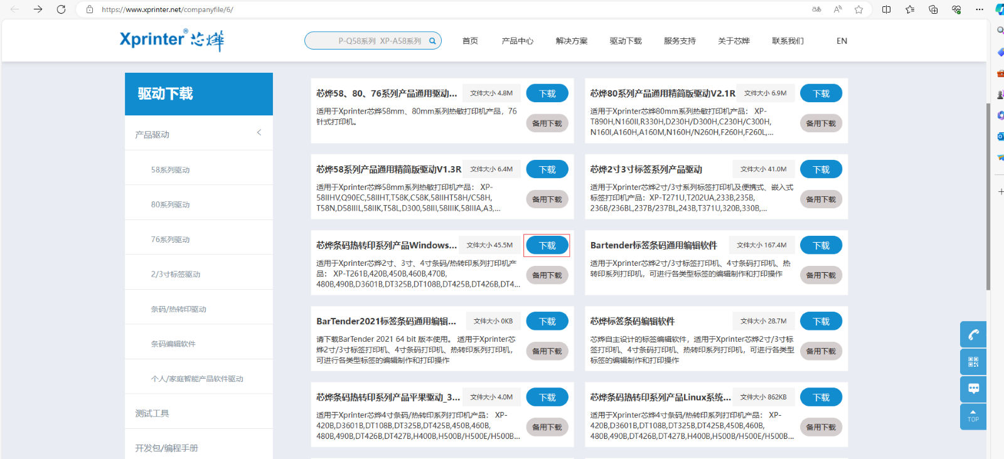The width and height of the screenshot is (1004, 459).
Task: Open the sidebar Tools briefcase icon
Action: pos(1000,73)
